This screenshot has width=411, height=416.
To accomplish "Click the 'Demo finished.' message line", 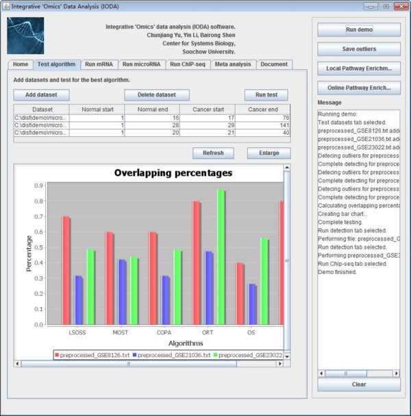I will pyautogui.click(x=337, y=272).
